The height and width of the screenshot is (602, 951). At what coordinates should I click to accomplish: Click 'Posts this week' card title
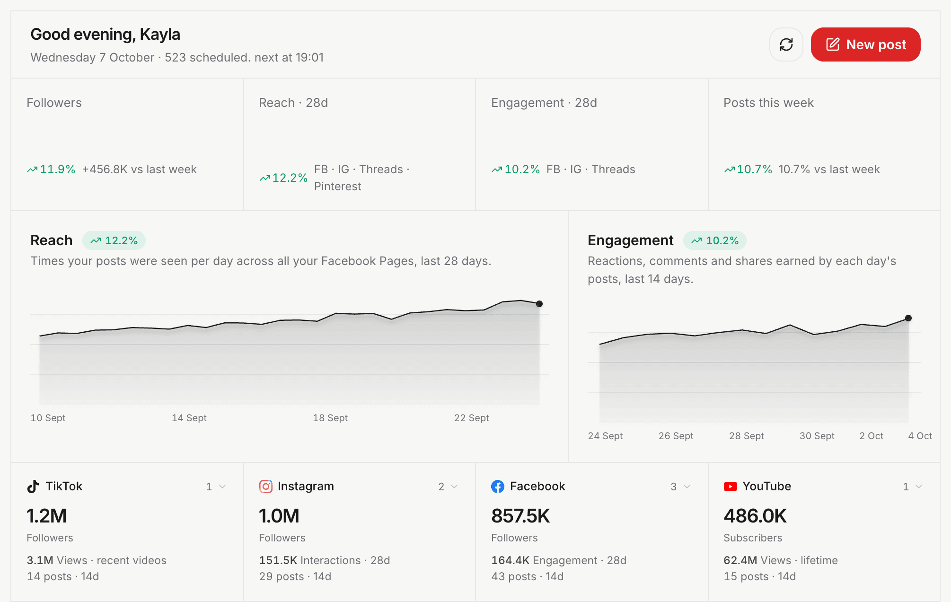(768, 103)
